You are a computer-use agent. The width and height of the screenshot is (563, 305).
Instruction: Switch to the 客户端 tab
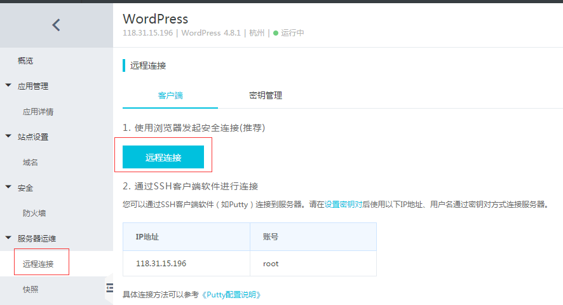pyautogui.click(x=170, y=95)
